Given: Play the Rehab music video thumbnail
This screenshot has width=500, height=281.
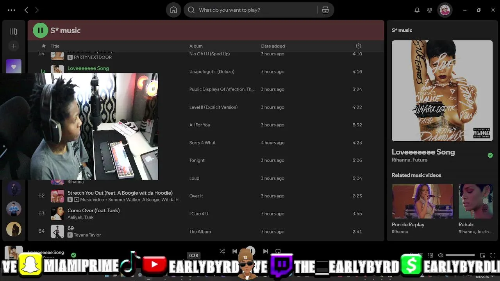Looking at the screenshot, I should 475,201.
